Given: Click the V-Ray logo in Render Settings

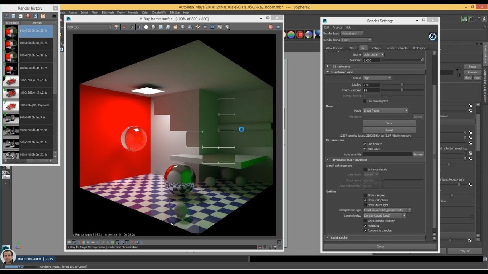Looking at the screenshot, I should [432, 37].
